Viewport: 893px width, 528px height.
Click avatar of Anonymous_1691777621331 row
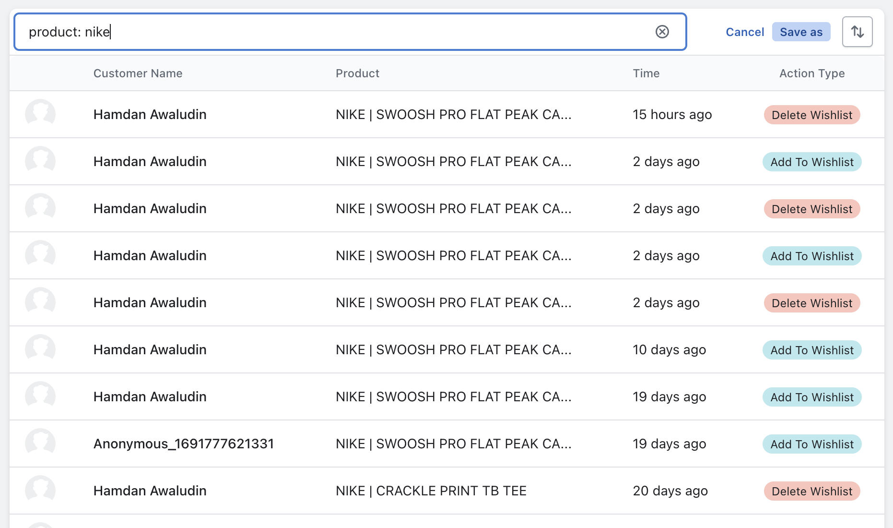tap(40, 444)
